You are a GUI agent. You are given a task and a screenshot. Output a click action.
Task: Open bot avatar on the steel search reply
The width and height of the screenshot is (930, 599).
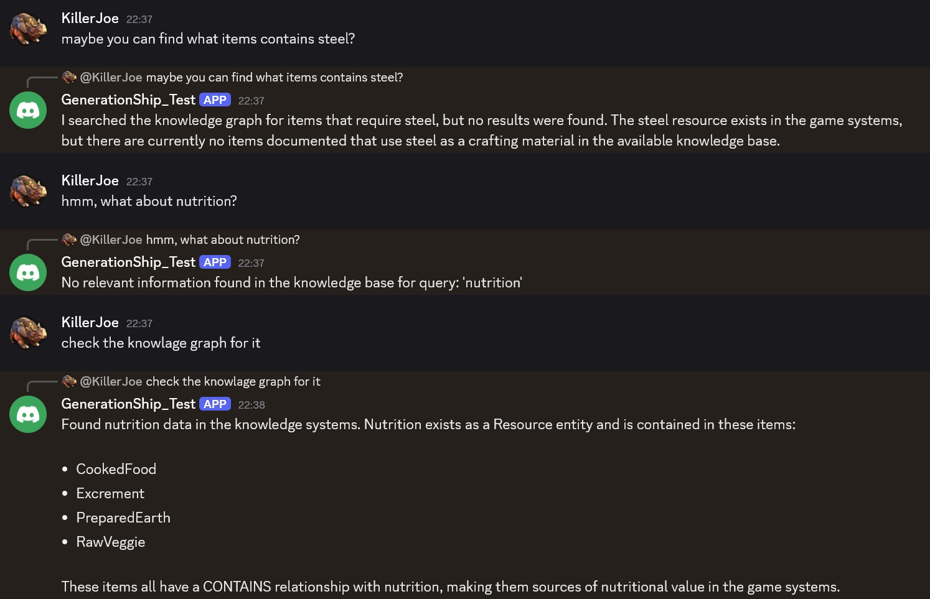point(28,110)
